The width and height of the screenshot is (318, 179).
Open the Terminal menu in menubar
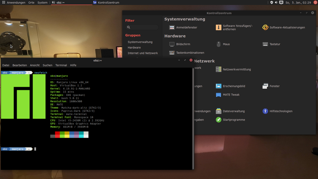point(61,65)
